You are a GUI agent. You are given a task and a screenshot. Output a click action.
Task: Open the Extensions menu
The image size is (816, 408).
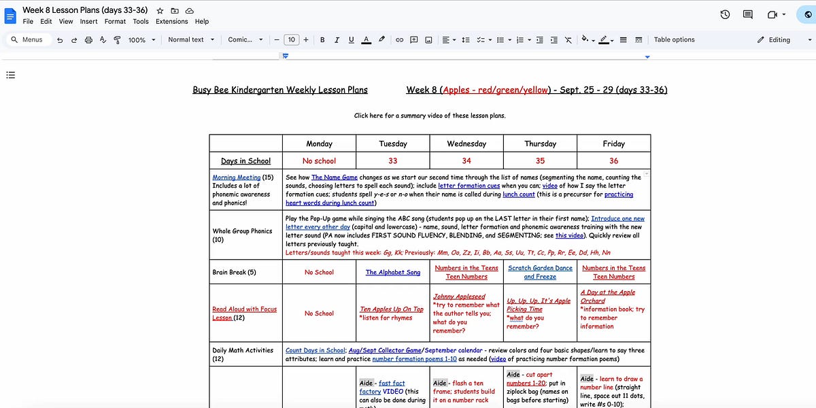click(x=171, y=21)
